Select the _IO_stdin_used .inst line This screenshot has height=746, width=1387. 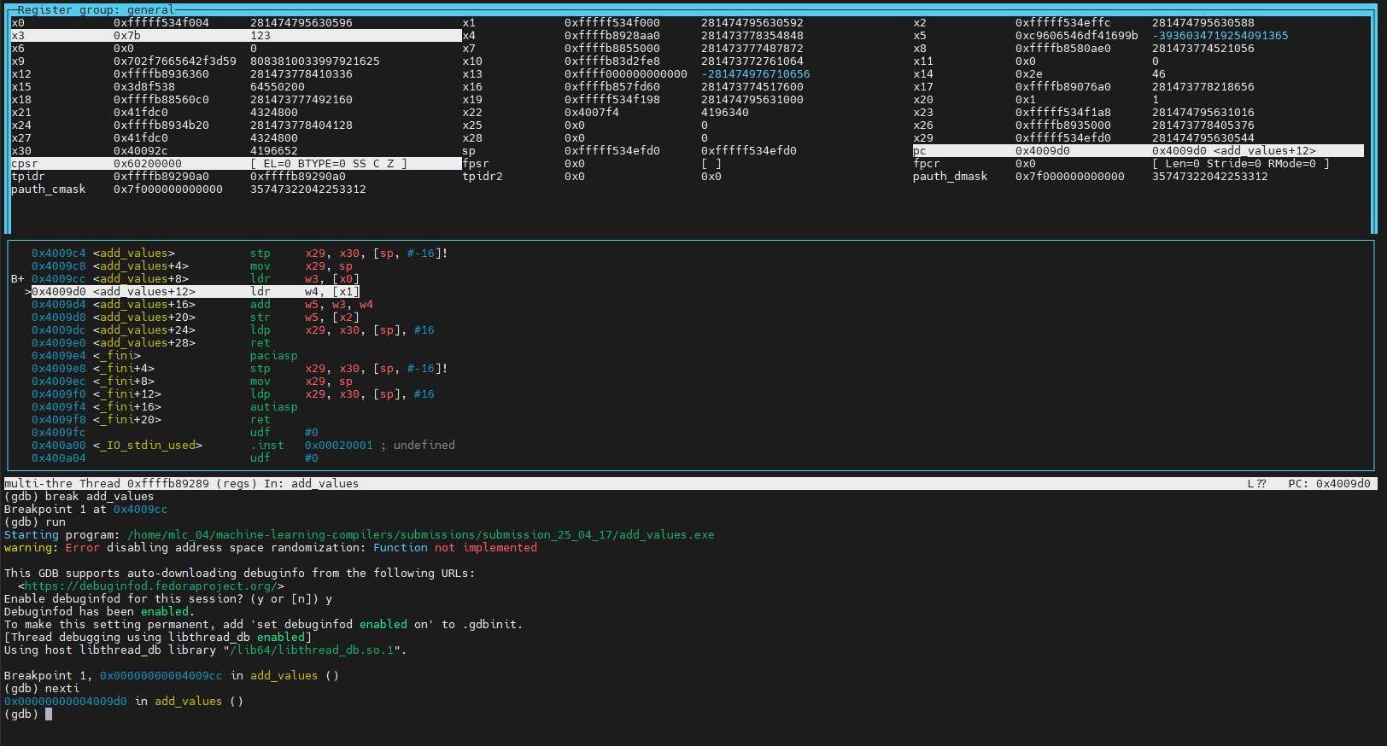pos(243,446)
